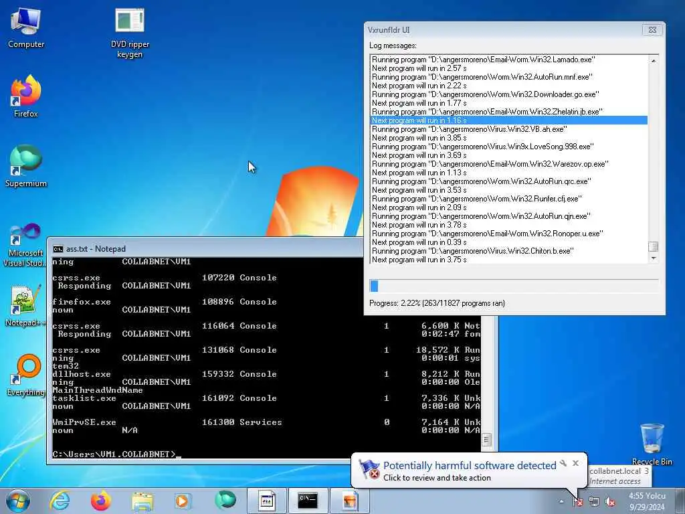Click the console window system menu icon
685x514 pixels.
coord(58,249)
